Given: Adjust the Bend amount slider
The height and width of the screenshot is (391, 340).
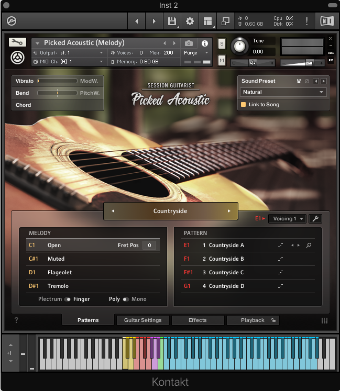Looking at the screenshot, I should pos(57,93).
